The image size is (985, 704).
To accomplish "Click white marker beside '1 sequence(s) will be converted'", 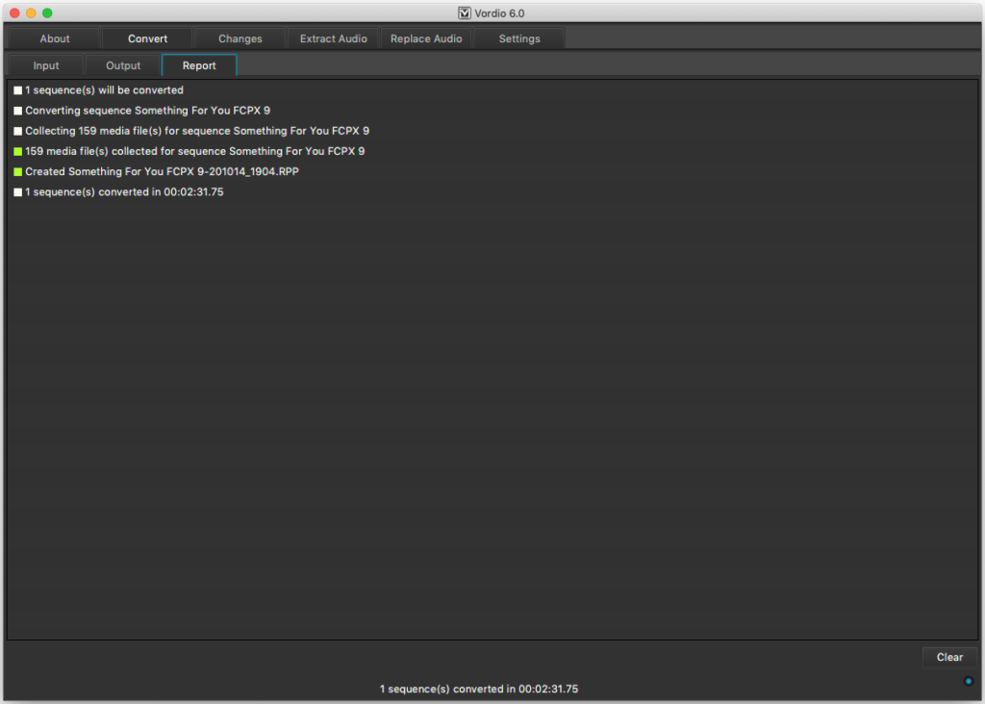I will 17,90.
